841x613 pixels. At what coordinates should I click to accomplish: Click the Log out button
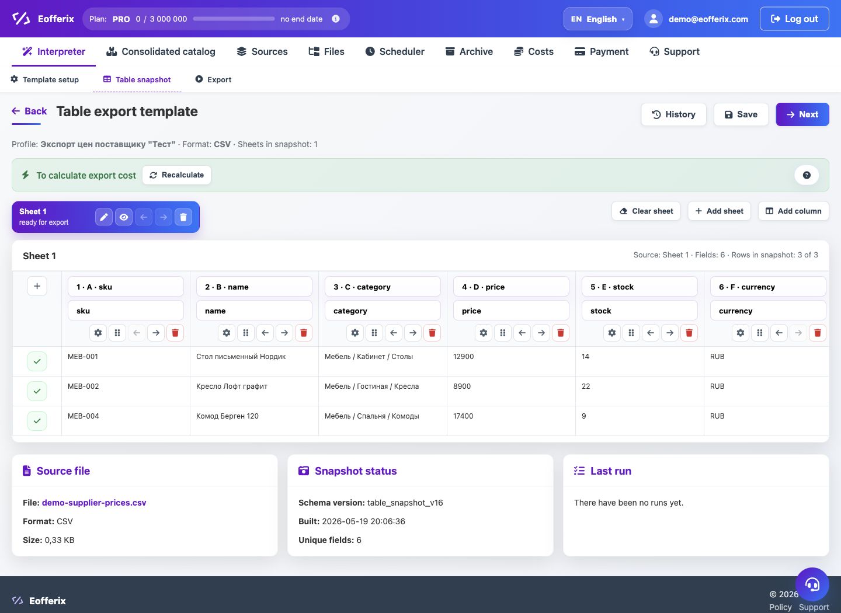794,19
